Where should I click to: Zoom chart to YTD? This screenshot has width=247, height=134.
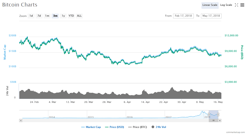[x=71, y=16]
